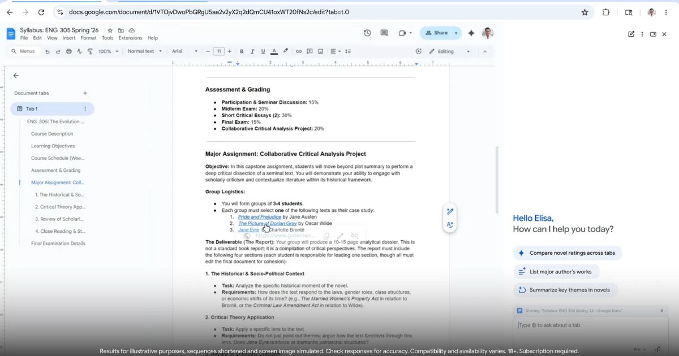The width and height of the screenshot is (679, 356).
Task: Start new chat in side panel
Action: pos(631,34)
